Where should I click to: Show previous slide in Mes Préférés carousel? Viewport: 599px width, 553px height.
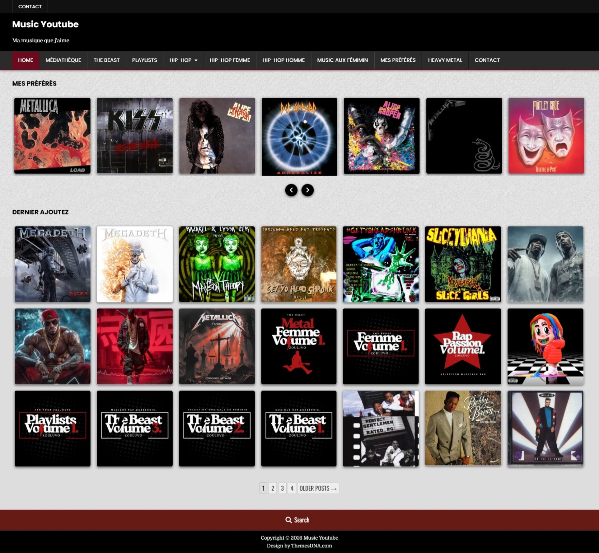(x=291, y=190)
